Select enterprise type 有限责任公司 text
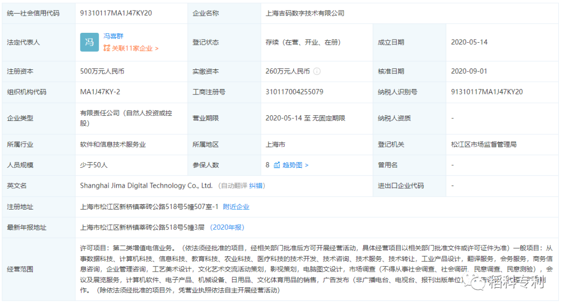The width and height of the screenshot is (563, 307). 126,118
